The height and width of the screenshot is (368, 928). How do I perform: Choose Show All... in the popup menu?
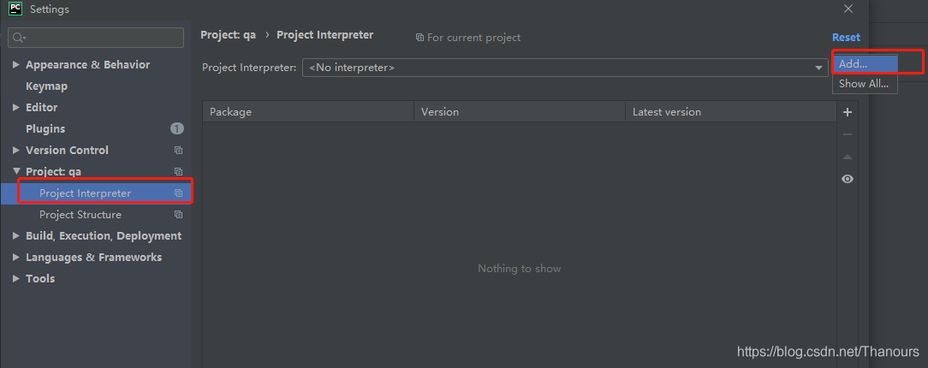864,84
